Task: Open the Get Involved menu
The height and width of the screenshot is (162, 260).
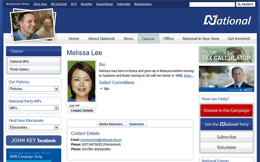Action: [239, 39]
